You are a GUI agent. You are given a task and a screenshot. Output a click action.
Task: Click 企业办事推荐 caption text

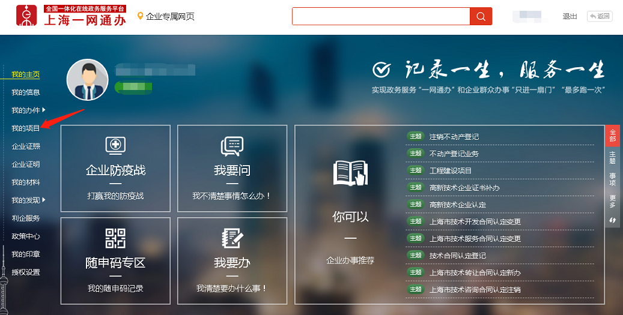[350, 260]
